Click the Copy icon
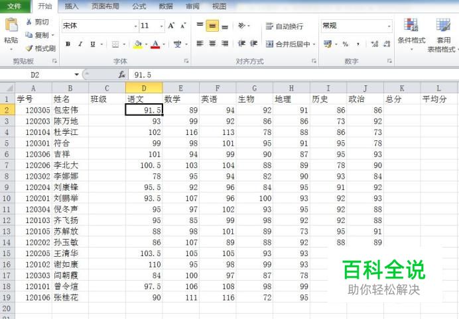 pos(29,35)
